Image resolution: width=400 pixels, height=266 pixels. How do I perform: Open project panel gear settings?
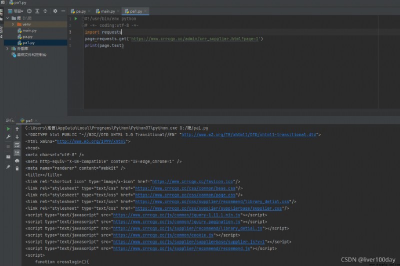tap(55, 11)
